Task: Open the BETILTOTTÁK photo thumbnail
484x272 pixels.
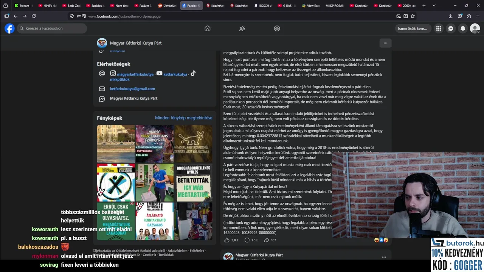Action: (x=193, y=182)
